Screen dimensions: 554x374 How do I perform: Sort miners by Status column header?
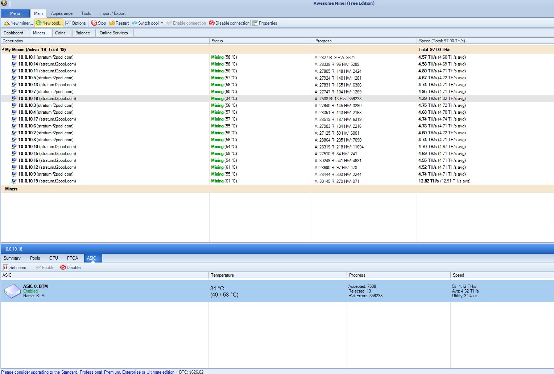[x=218, y=41]
